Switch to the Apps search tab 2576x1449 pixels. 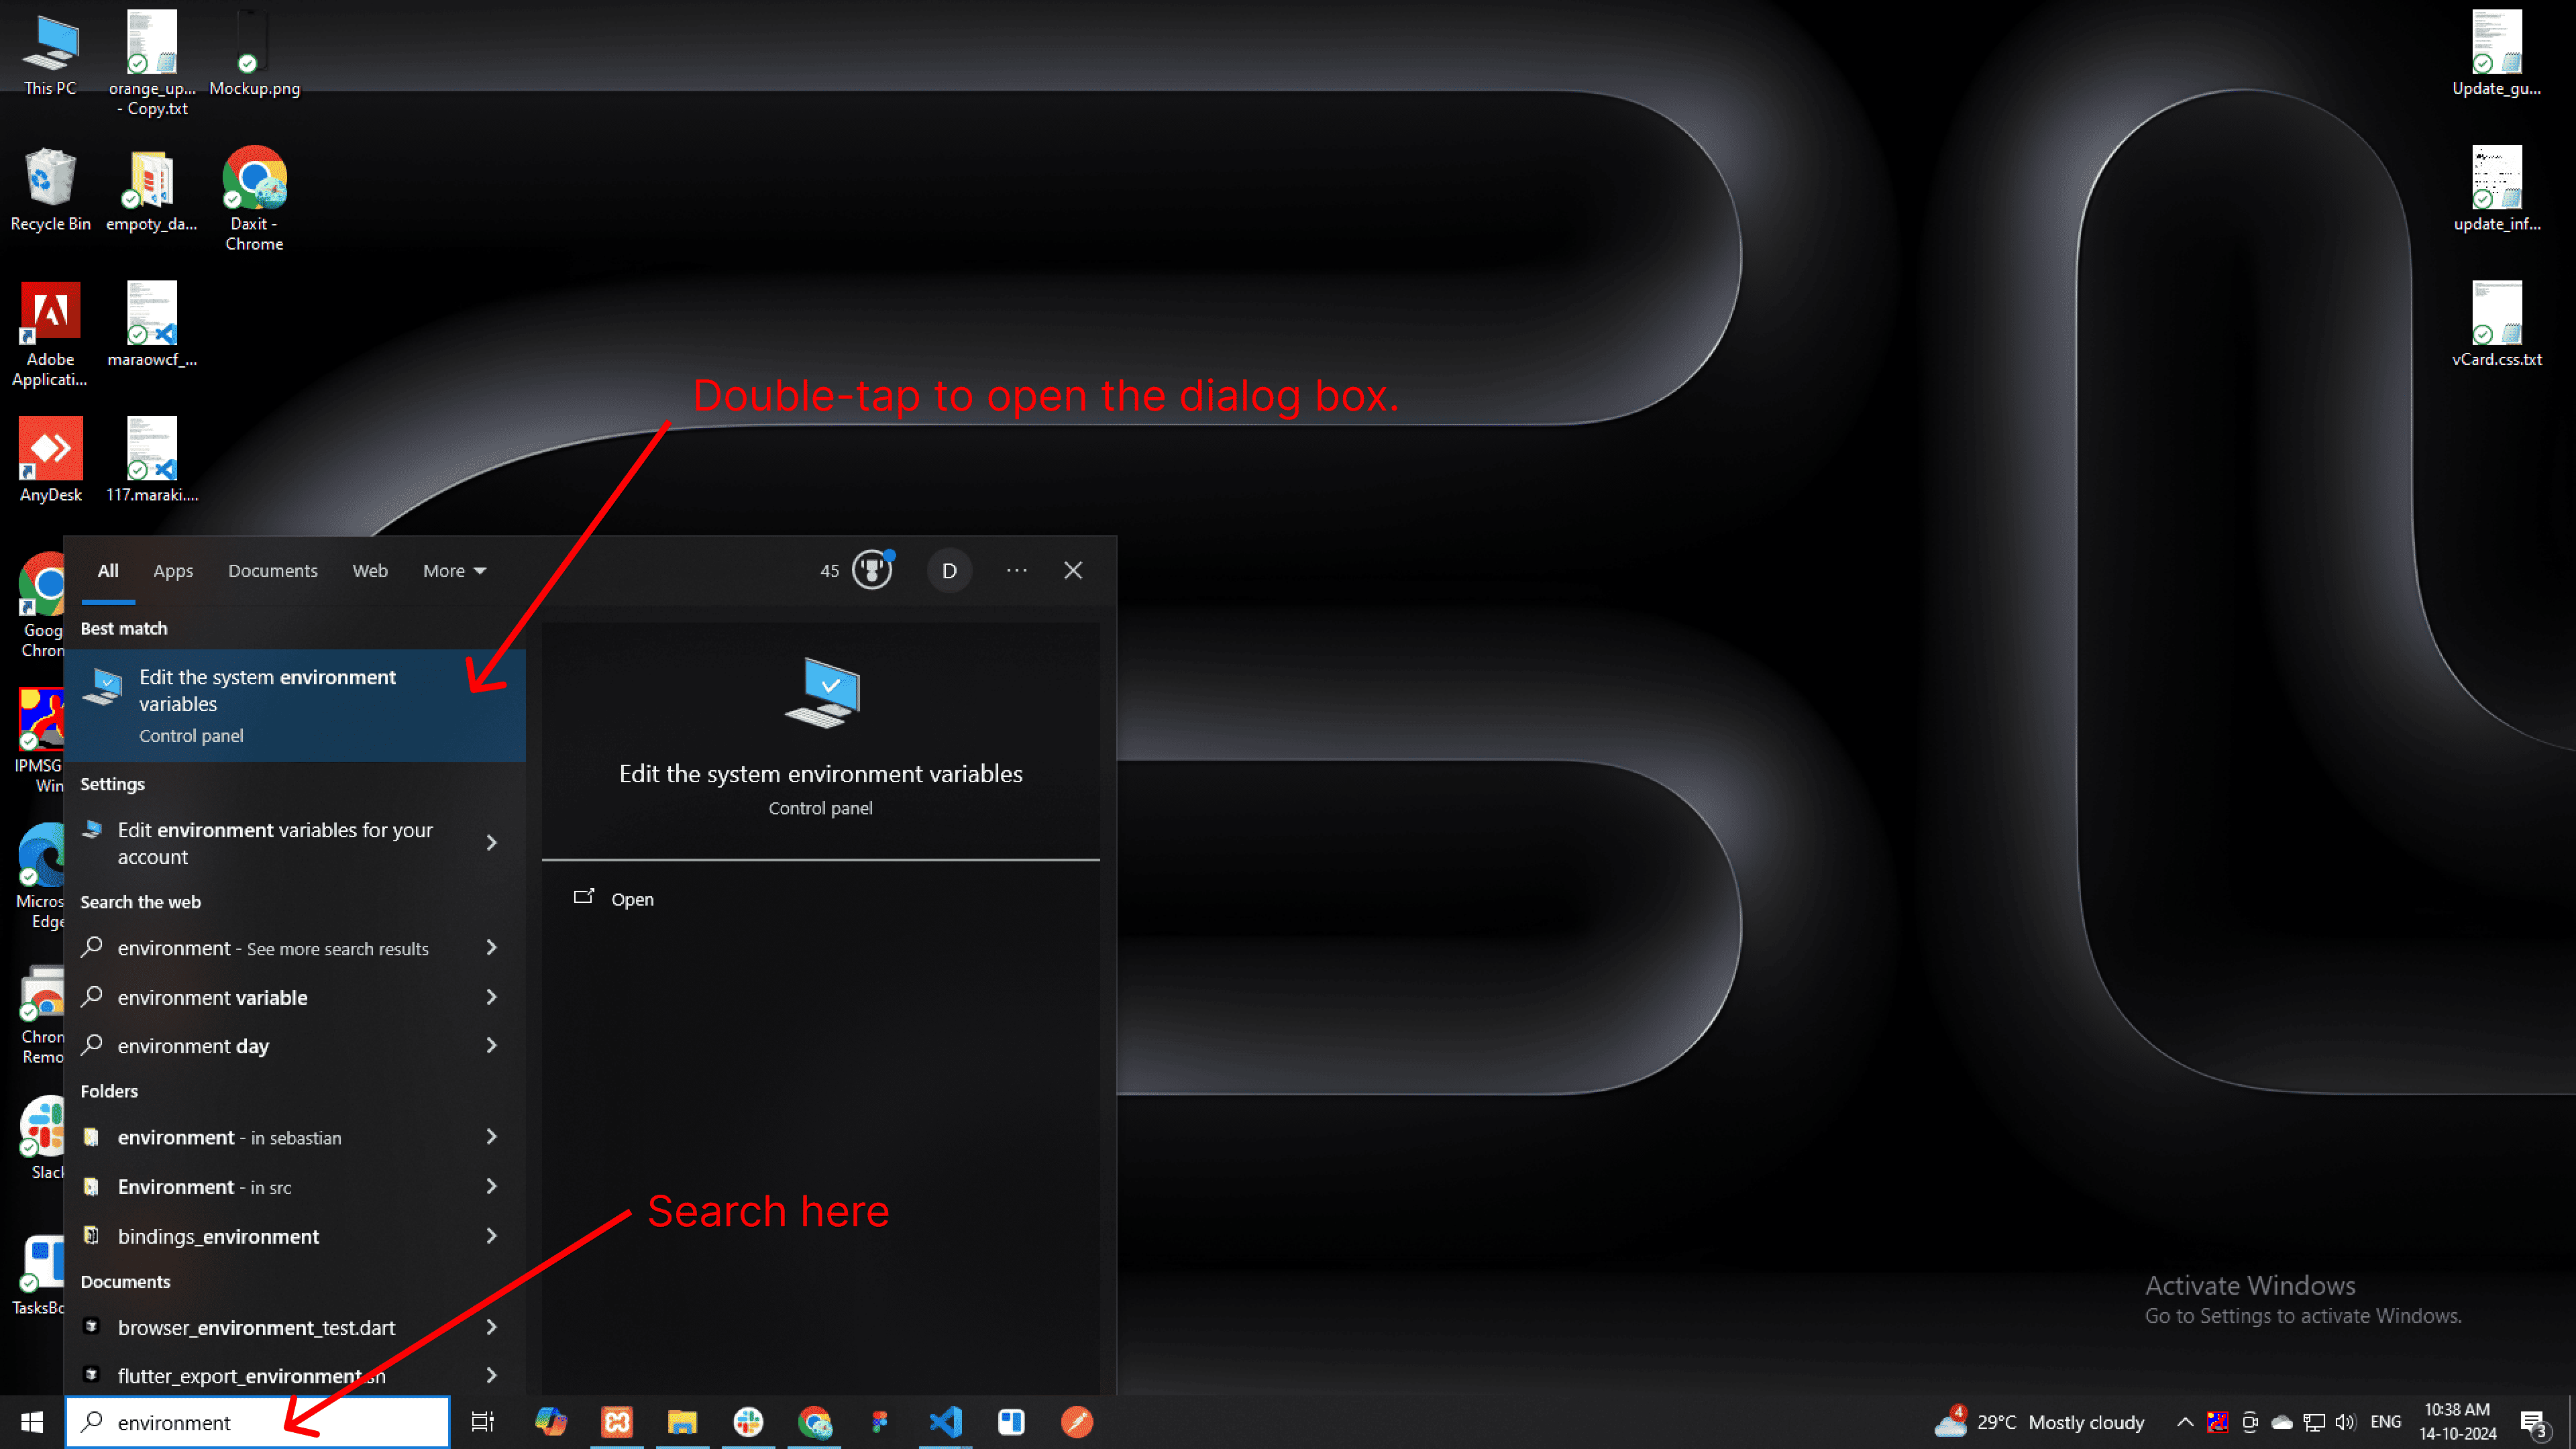tap(173, 570)
